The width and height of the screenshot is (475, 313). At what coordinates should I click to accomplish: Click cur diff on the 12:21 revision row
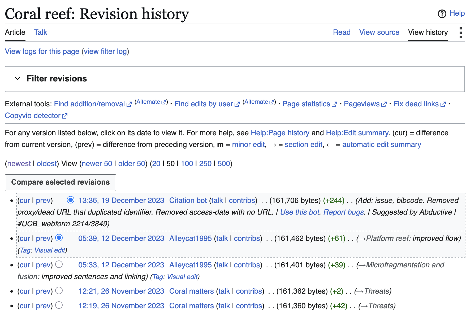[x=25, y=291]
